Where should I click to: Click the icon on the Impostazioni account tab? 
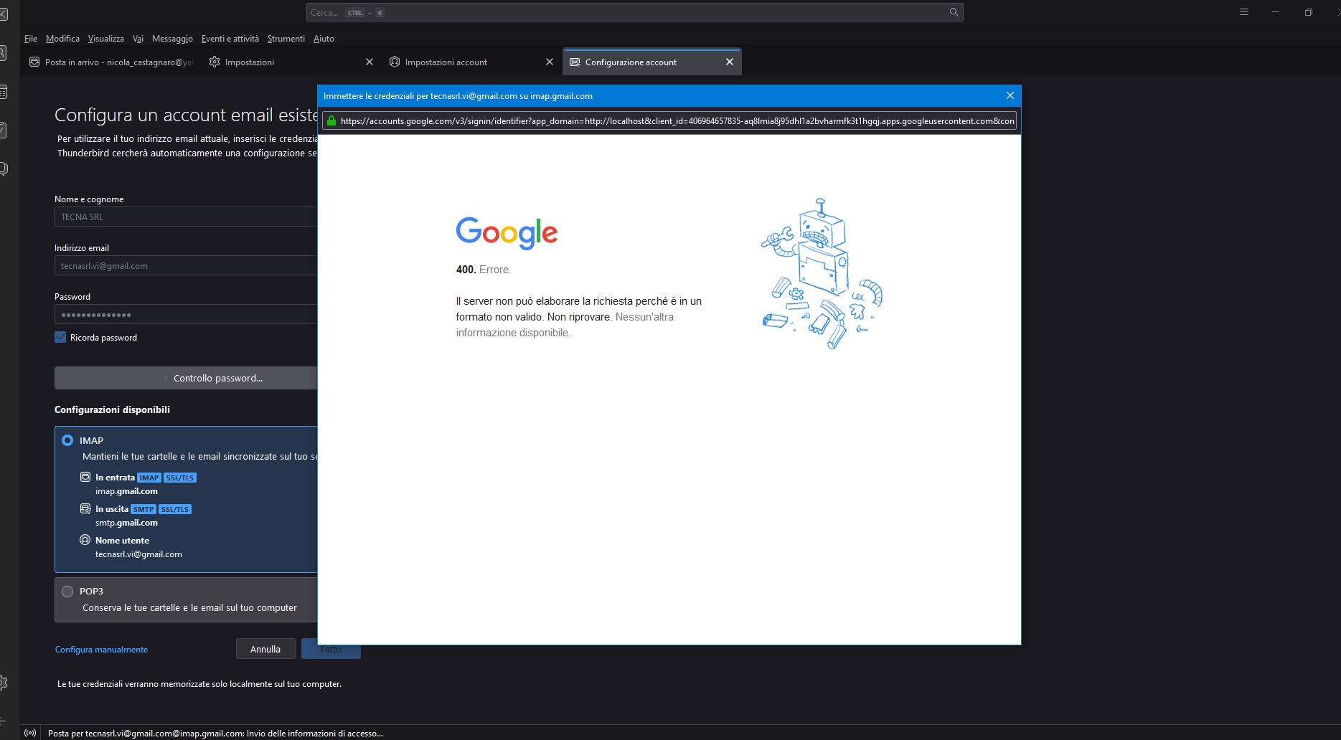(x=395, y=62)
